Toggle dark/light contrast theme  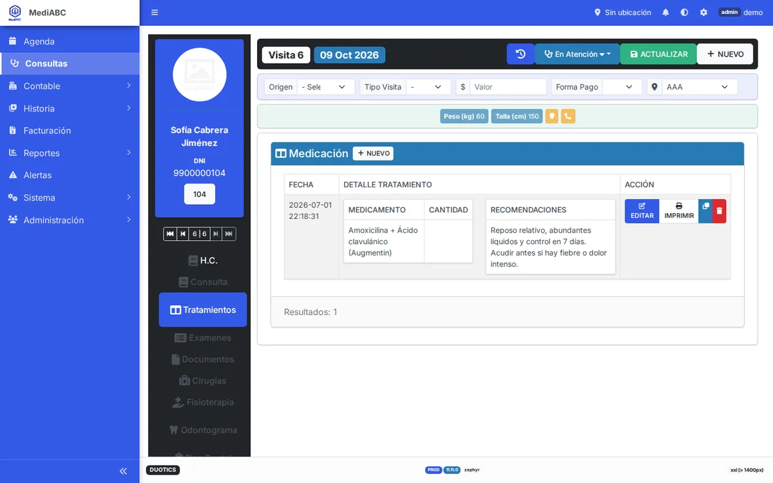pos(684,13)
